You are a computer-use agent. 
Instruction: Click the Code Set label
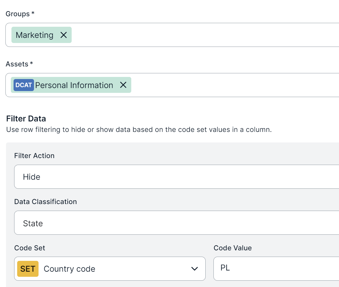(30, 248)
